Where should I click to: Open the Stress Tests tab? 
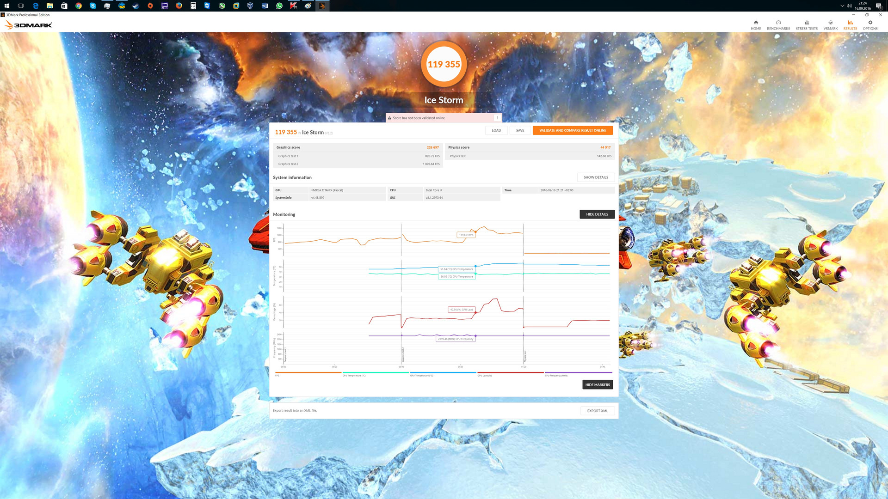pos(807,25)
